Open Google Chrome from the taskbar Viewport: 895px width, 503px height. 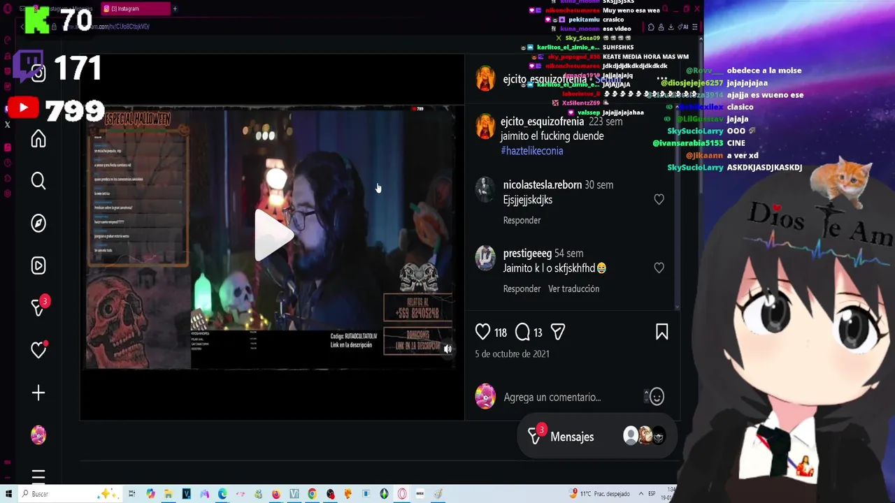pos(313,494)
